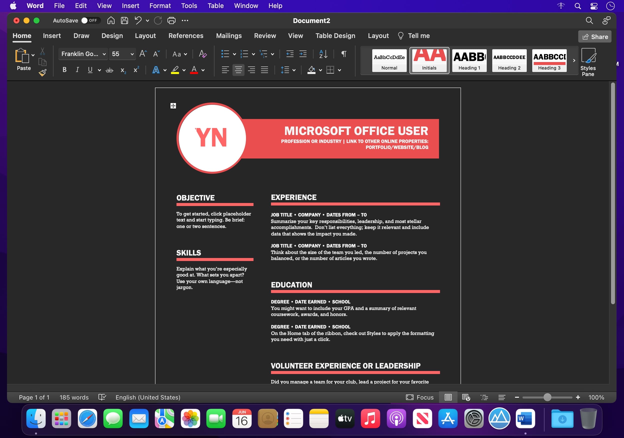Adjust the zoom slider handle
624x438 pixels.
tap(547, 397)
